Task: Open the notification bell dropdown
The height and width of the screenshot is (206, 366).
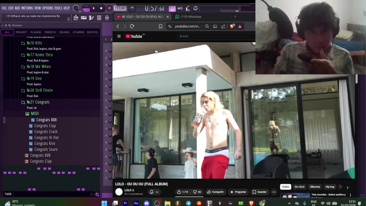Action: [x=154, y=192]
